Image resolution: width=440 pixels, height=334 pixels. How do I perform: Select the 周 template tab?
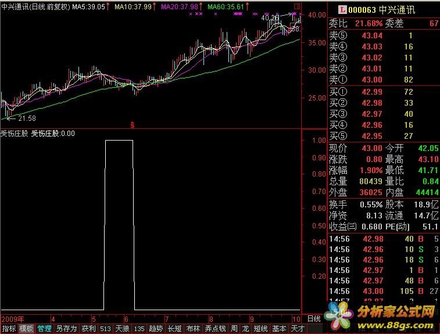[234, 328]
